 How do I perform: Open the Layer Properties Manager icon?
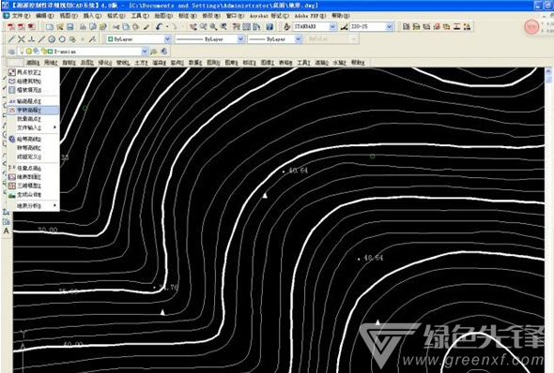point(11,52)
